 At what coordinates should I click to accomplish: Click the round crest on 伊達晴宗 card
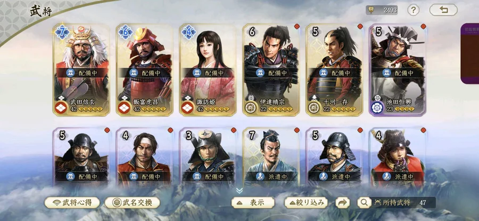click(251, 108)
